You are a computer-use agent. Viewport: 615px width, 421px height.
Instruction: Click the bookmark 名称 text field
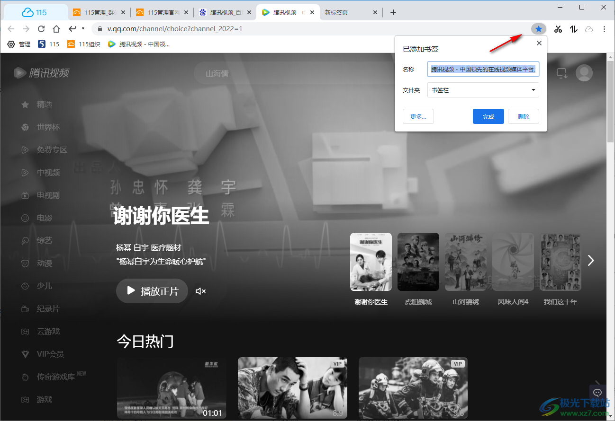tap(483, 69)
